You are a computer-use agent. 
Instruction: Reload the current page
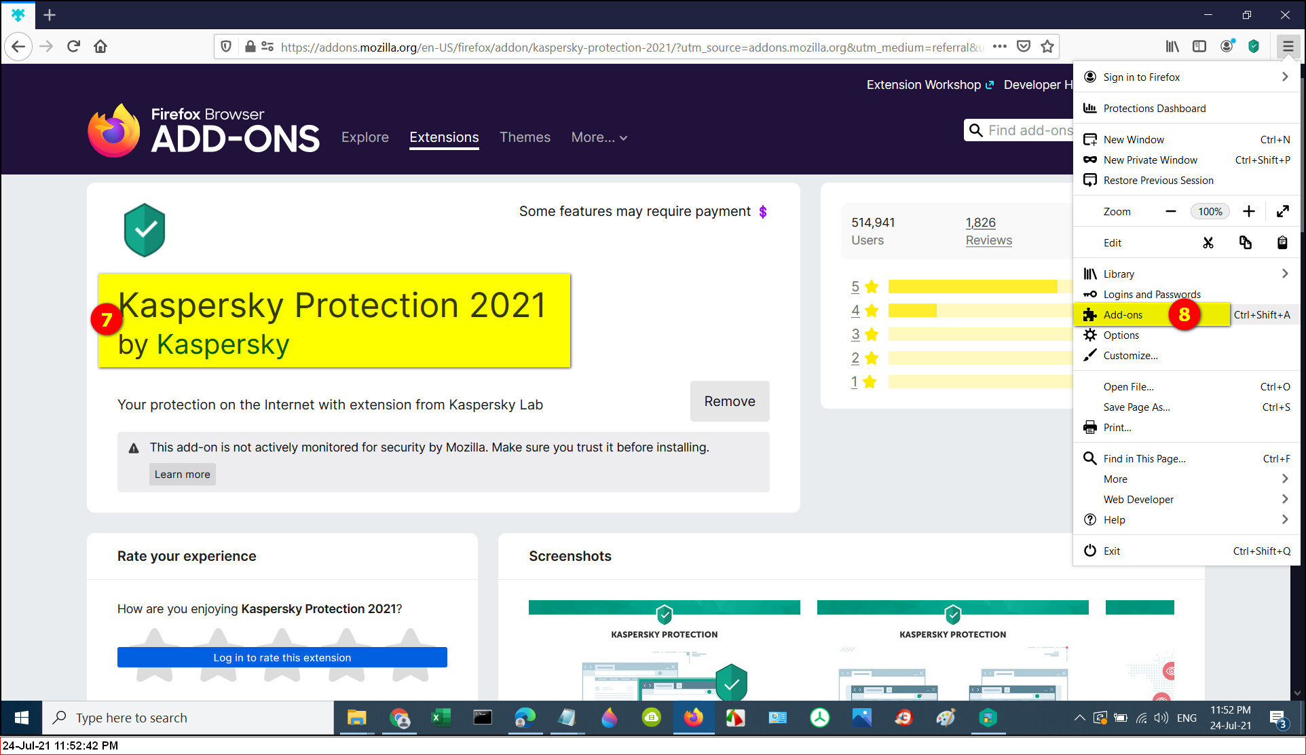pyautogui.click(x=73, y=46)
